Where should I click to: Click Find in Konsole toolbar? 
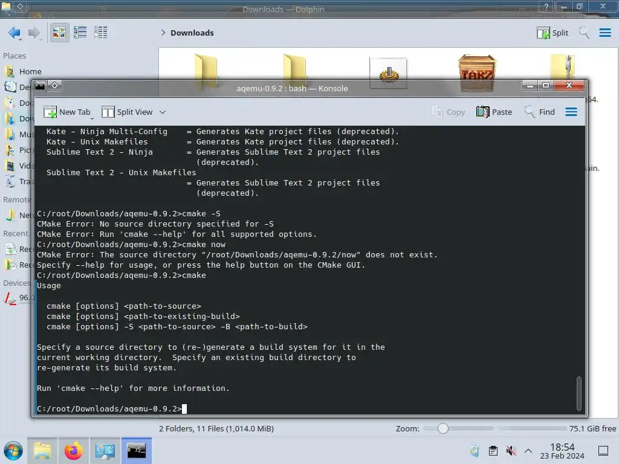pos(539,112)
